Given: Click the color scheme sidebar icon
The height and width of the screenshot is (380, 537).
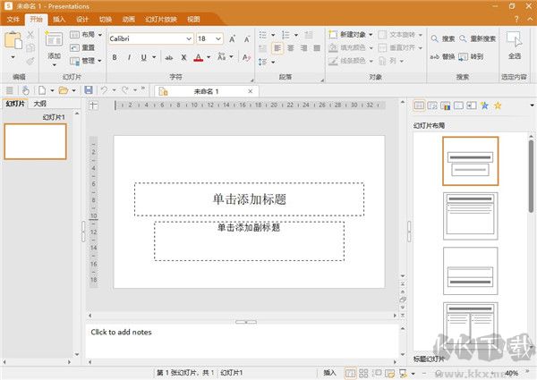Looking at the screenshot, I should click(x=445, y=106).
